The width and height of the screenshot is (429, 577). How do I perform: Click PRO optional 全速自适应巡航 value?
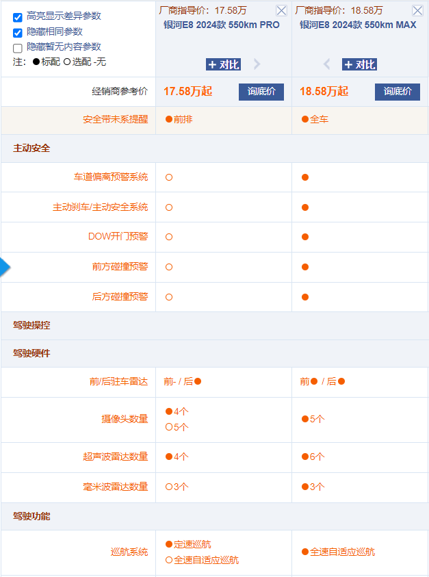(x=202, y=560)
